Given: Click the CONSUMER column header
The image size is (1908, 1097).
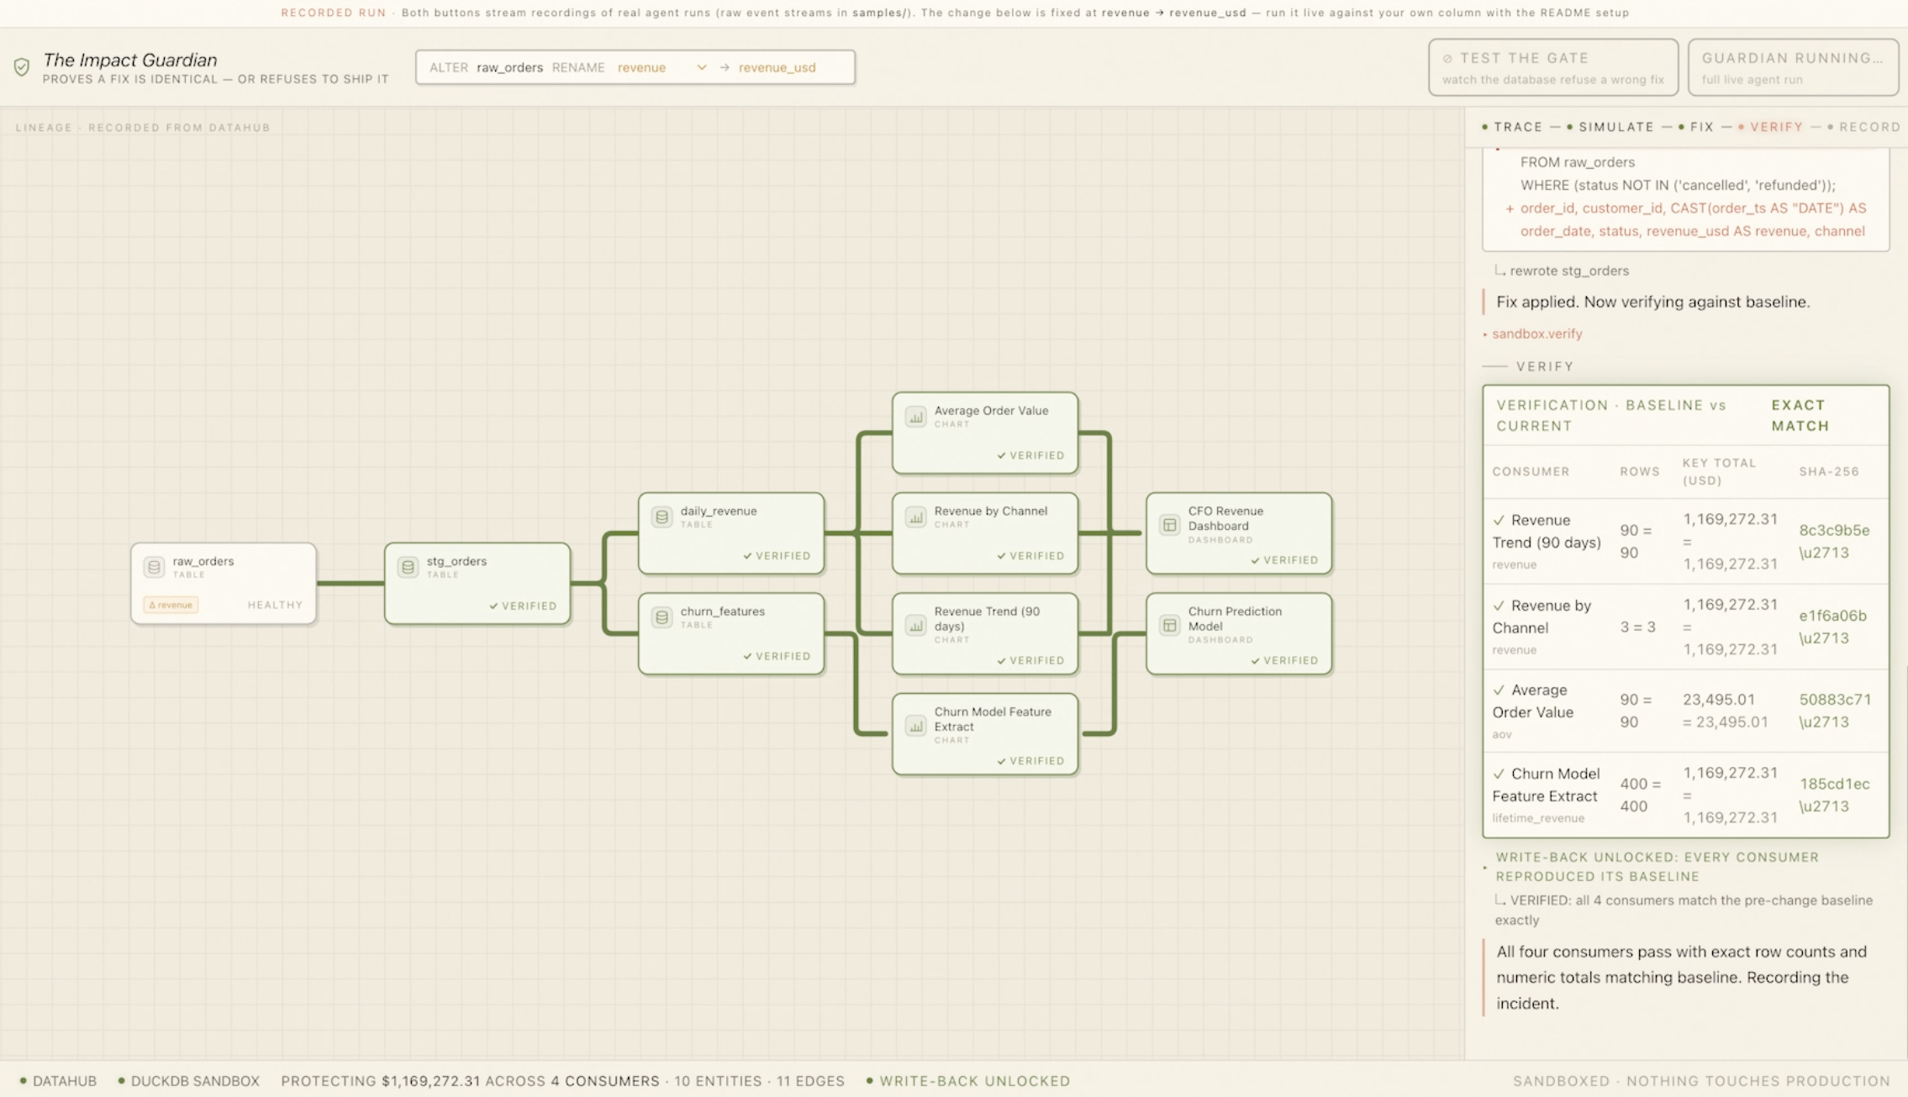Looking at the screenshot, I should (x=1531, y=471).
